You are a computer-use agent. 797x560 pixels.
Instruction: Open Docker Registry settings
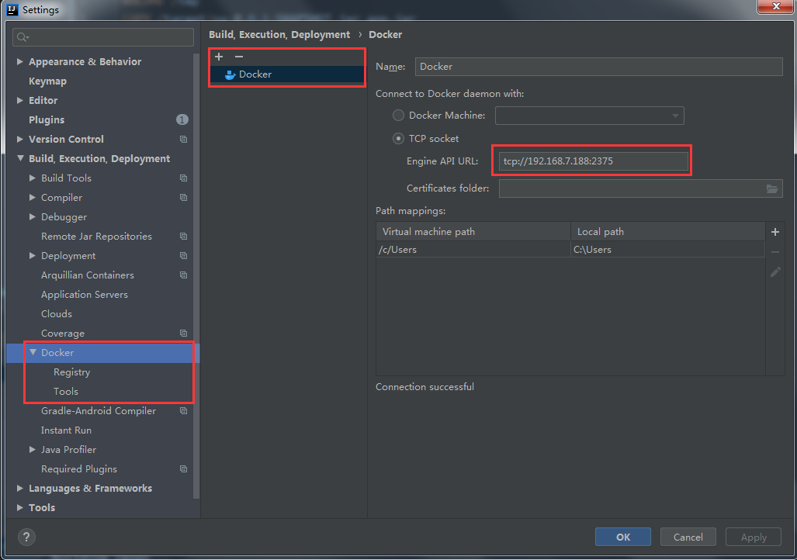(x=71, y=372)
